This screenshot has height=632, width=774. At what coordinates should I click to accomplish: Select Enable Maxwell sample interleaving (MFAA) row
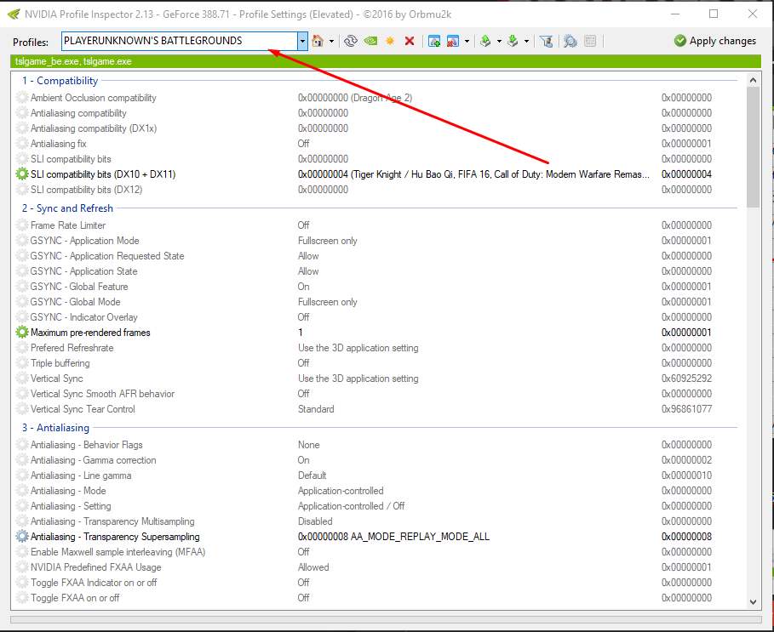376,552
